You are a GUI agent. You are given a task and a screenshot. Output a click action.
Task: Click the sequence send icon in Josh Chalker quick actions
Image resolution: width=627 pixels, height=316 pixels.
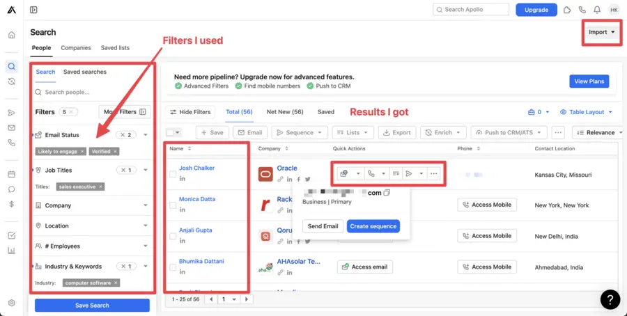tap(409, 174)
